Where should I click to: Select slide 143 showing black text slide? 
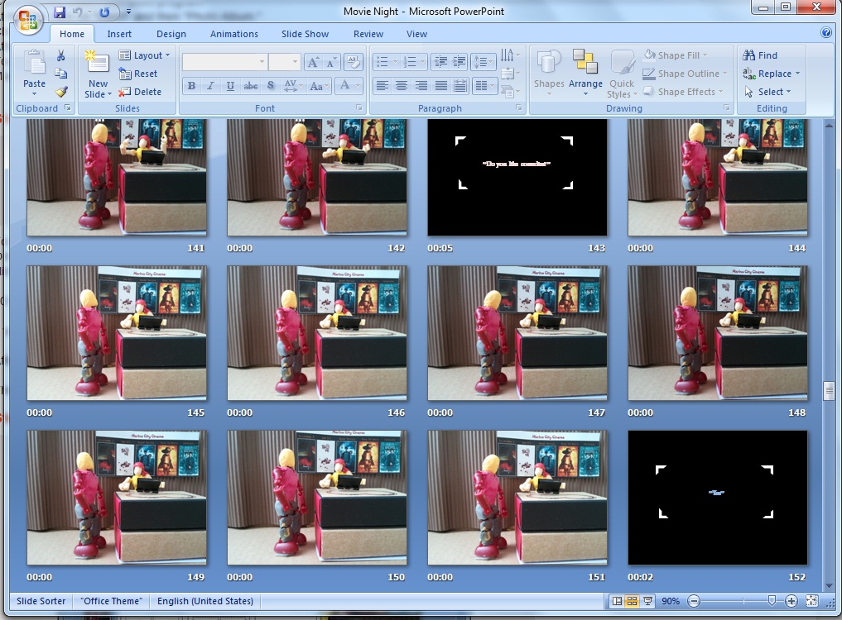click(517, 176)
